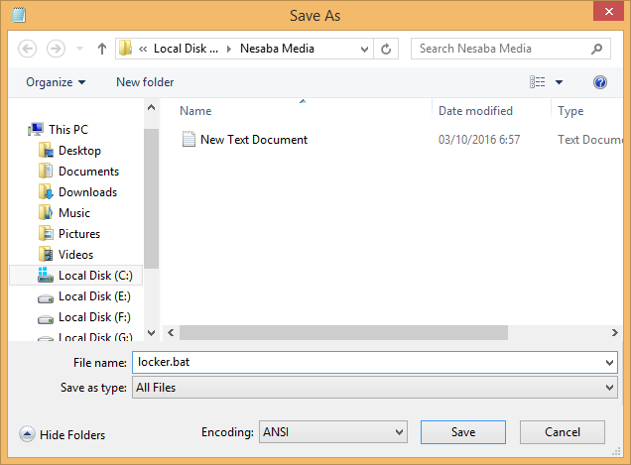
Task: Click the Forward navigation arrow
Action: pos(56,49)
